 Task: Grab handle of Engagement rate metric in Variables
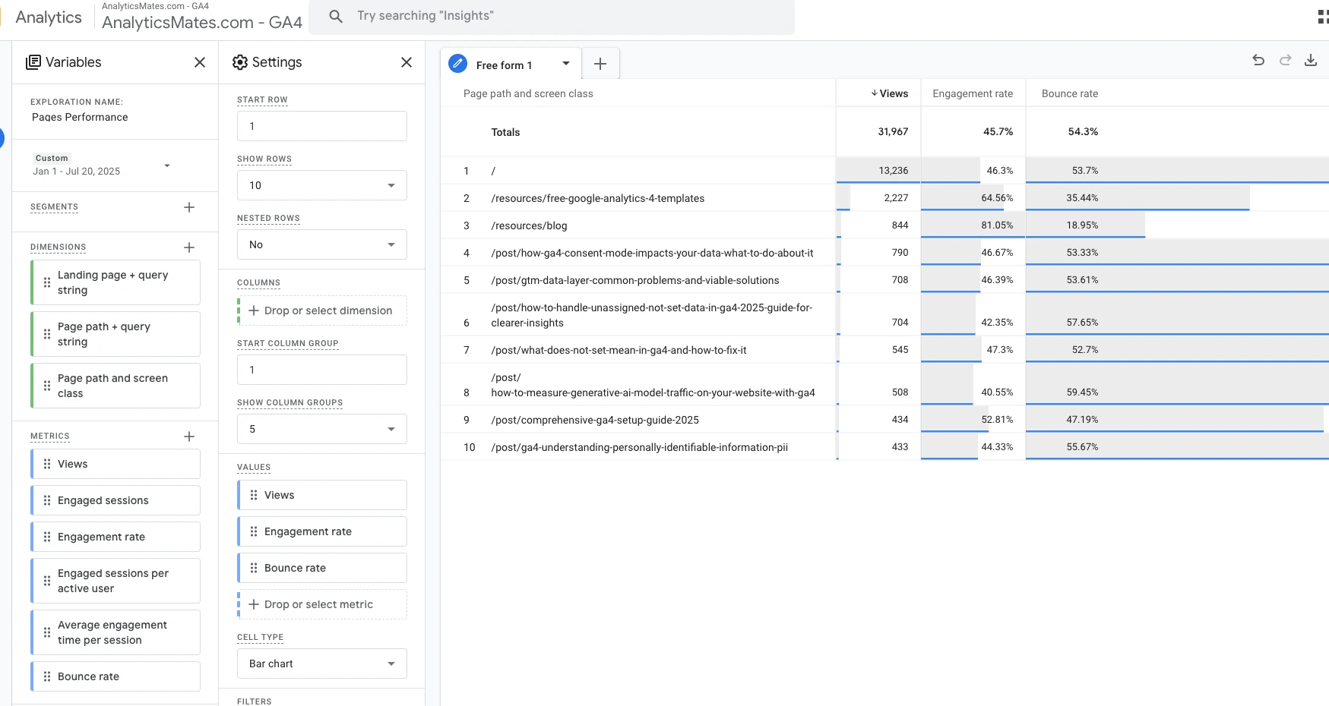coord(47,537)
